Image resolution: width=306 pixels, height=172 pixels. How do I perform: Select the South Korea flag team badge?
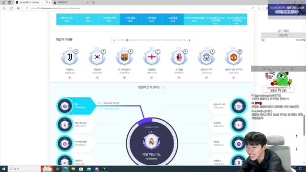[x=97, y=57]
